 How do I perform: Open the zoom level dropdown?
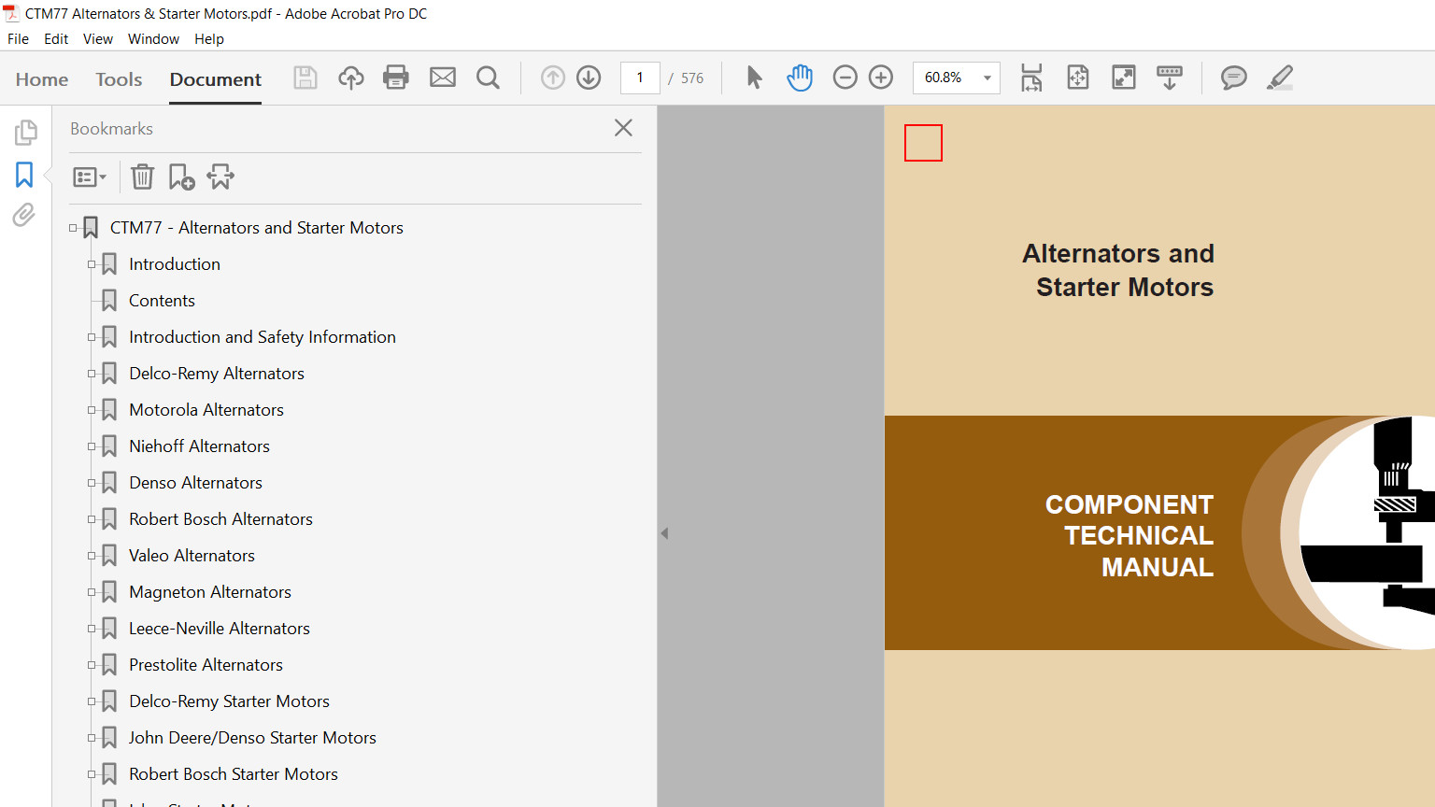987,78
